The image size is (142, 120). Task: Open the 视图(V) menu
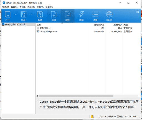coord(40,7)
